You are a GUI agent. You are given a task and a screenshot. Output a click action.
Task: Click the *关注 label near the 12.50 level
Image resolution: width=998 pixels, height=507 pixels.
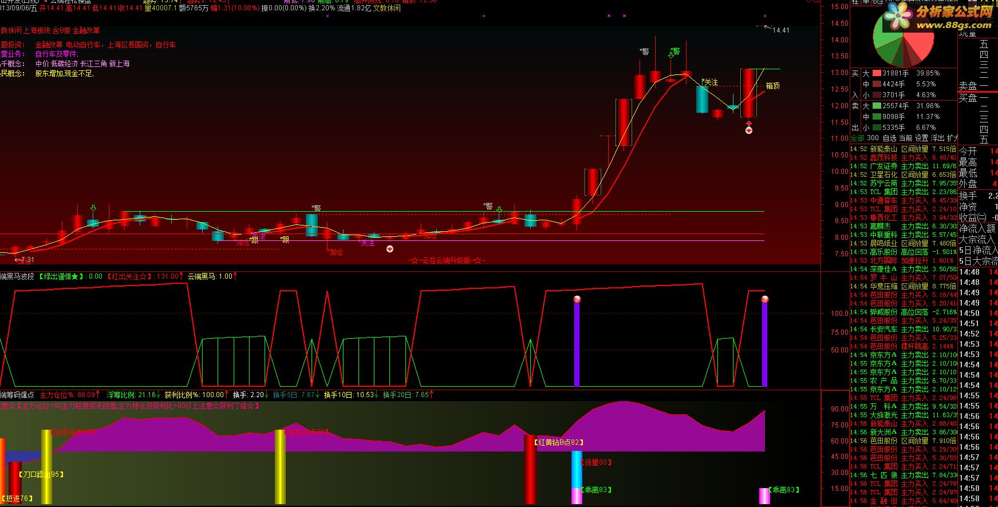pyautogui.click(x=710, y=82)
